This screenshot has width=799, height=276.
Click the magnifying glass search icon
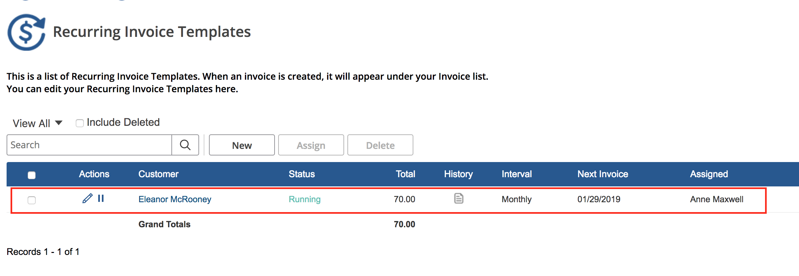[x=185, y=145]
